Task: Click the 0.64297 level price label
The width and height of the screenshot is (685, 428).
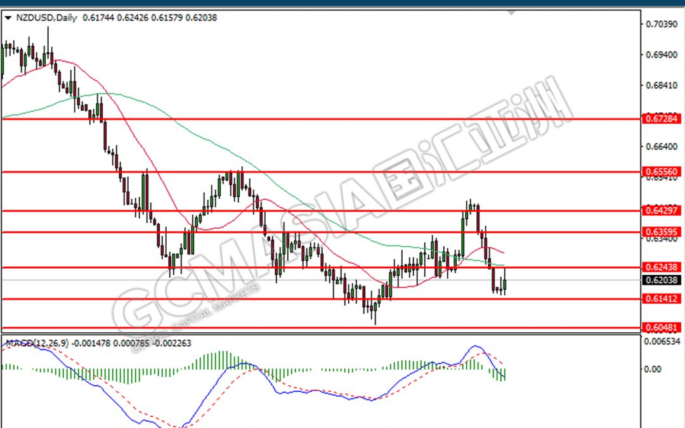Action: point(662,211)
